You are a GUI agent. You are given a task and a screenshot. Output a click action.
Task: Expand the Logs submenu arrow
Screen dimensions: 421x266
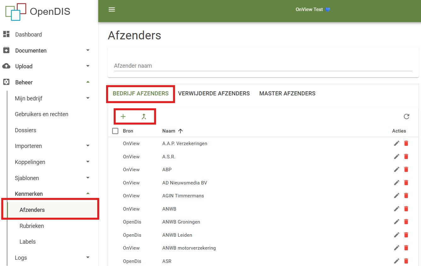tap(88, 258)
